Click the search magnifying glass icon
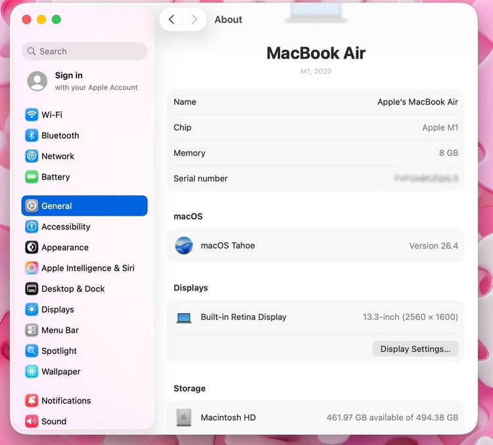This screenshot has width=493, height=445. click(x=31, y=51)
